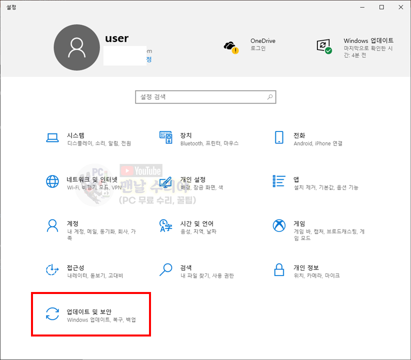
Task: Open the 시스템 heading text
Action: pos(75,135)
